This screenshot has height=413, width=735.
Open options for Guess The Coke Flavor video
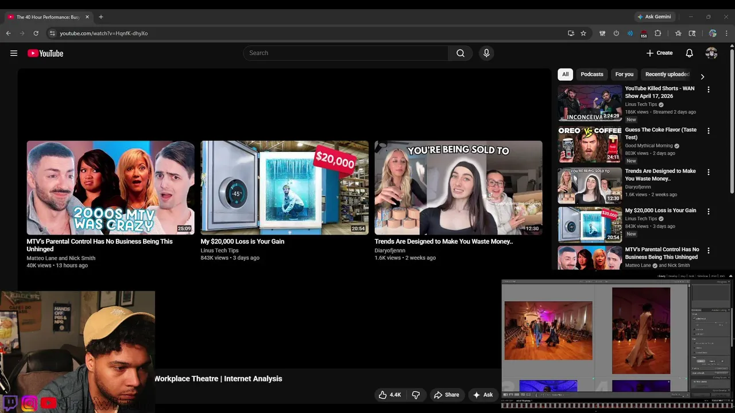coord(708,131)
